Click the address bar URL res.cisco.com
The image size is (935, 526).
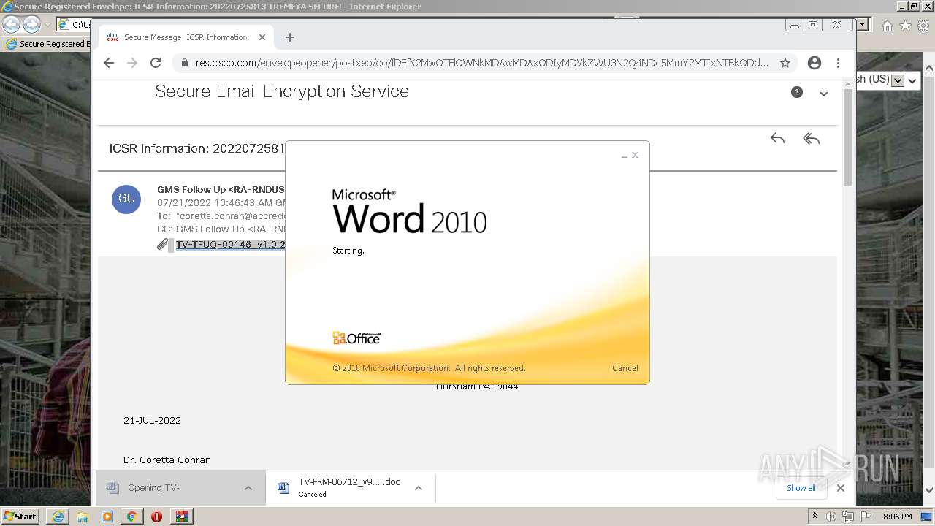click(481, 63)
